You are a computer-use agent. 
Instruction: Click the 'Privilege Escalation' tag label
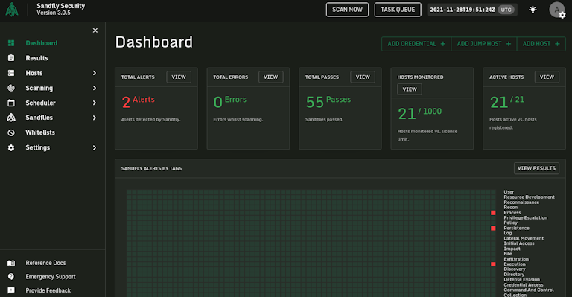[525, 218]
